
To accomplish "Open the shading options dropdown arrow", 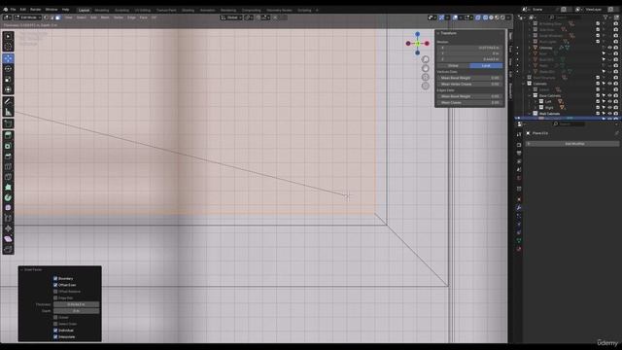I will [x=508, y=17].
